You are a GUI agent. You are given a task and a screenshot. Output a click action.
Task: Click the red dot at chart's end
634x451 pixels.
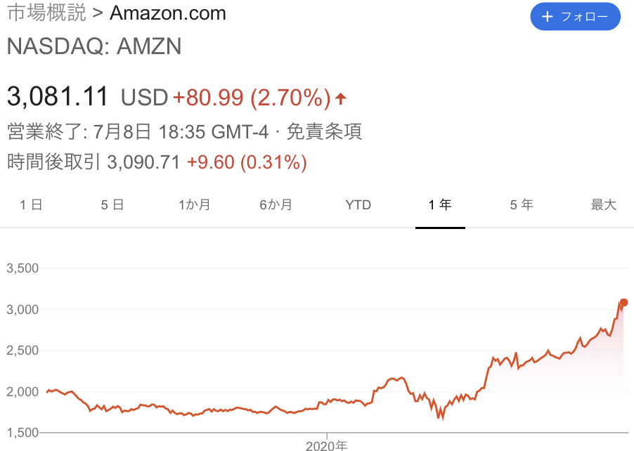624,303
